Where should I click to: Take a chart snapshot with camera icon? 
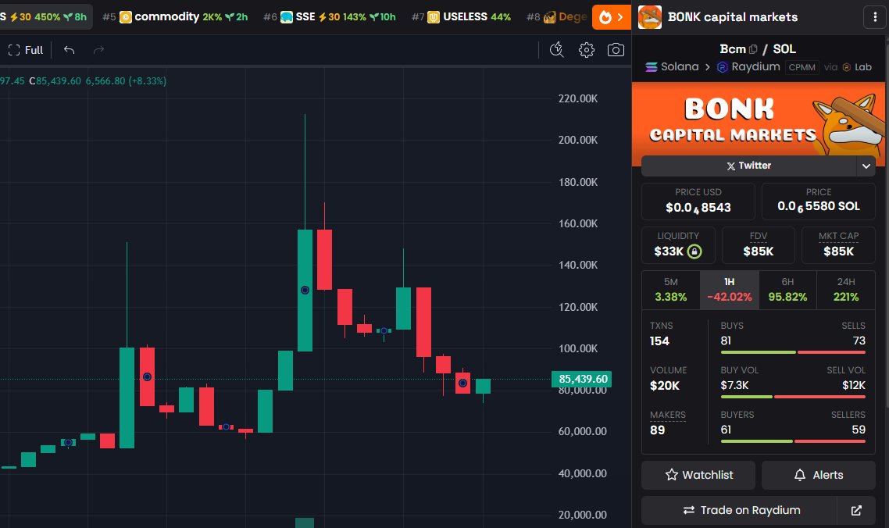(616, 50)
